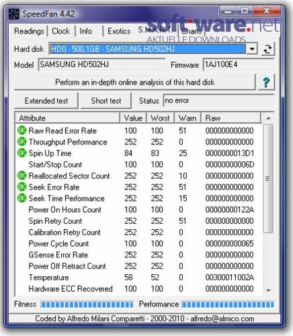Click scrollbar up arrow in attribute list
This screenshot has height=336, width=293.
point(268,118)
